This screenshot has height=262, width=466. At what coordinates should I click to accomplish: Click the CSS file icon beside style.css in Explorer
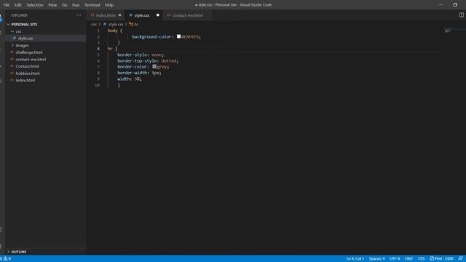(x=15, y=39)
